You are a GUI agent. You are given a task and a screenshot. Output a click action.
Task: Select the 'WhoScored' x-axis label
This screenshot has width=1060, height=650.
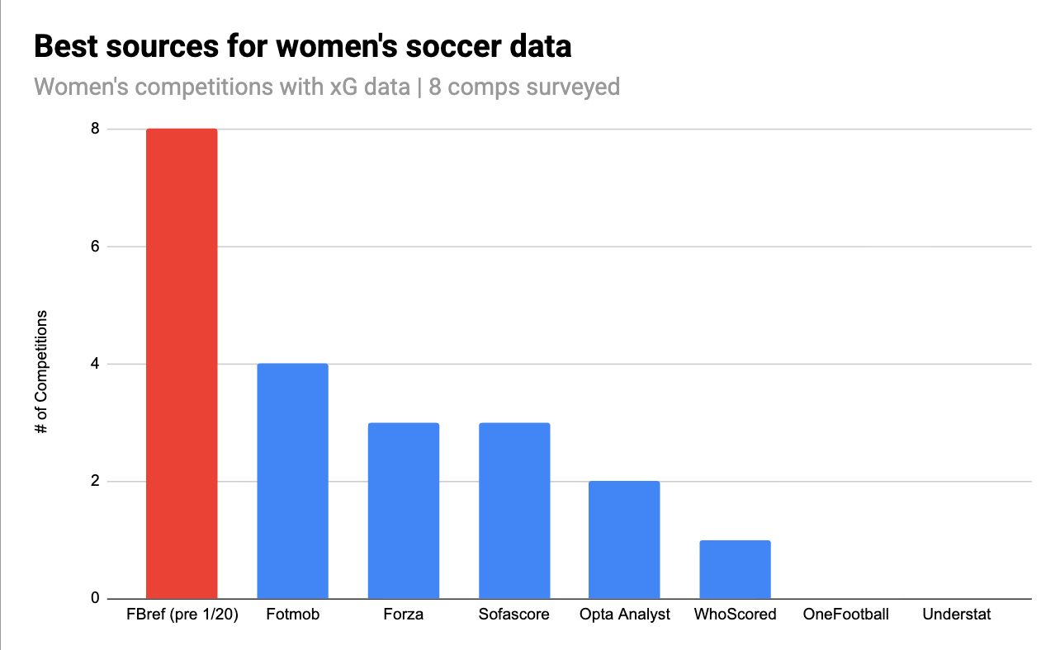coord(735,615)
